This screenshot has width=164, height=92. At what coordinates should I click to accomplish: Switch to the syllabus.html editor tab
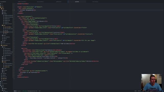point(59,2)
